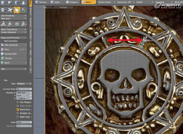
Task: Select the Sphere primitive tool
Action: pos(10,3)
